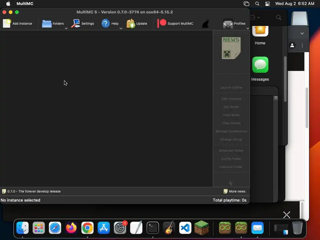
Task: Open Firefox from the Dock
Action: tap(71, 228)
